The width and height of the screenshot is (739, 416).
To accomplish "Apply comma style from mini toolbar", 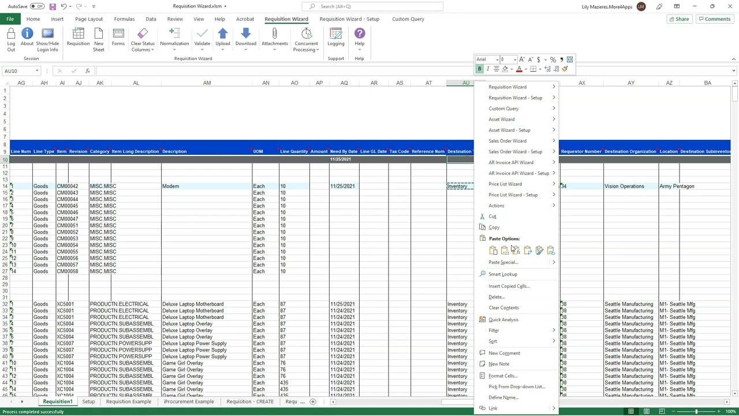I will [561, 60].
